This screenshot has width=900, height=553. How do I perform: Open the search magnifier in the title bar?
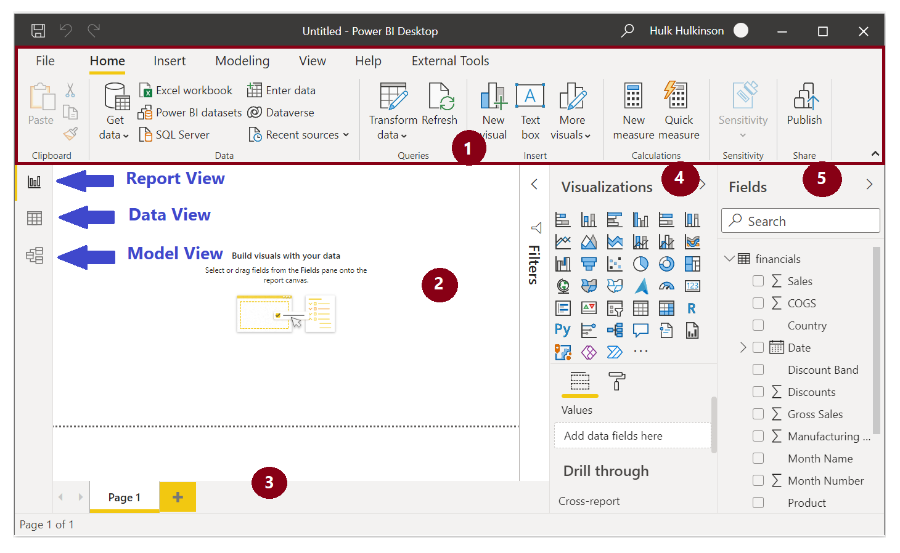click(628, 30)
